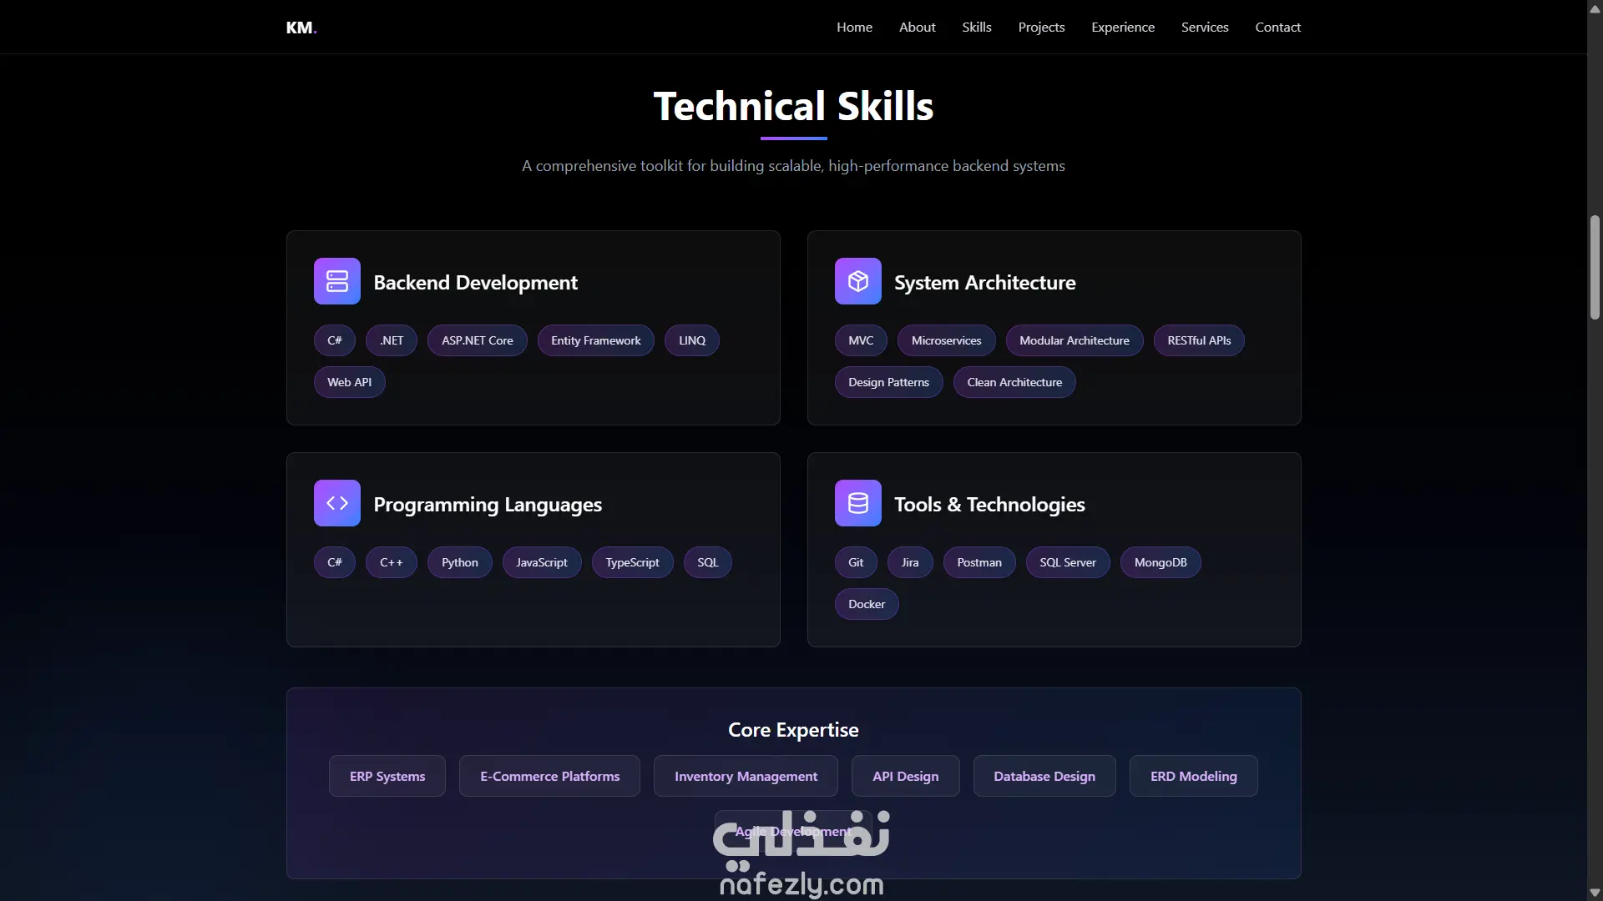This screenshot has height=901, width=1603.
Task: Click the Database Design expertise chip
Action: [1044, 776]
